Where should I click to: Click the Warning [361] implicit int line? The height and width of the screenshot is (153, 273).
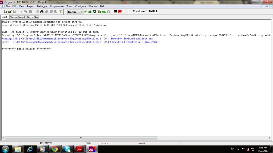(x=77, y=39)
